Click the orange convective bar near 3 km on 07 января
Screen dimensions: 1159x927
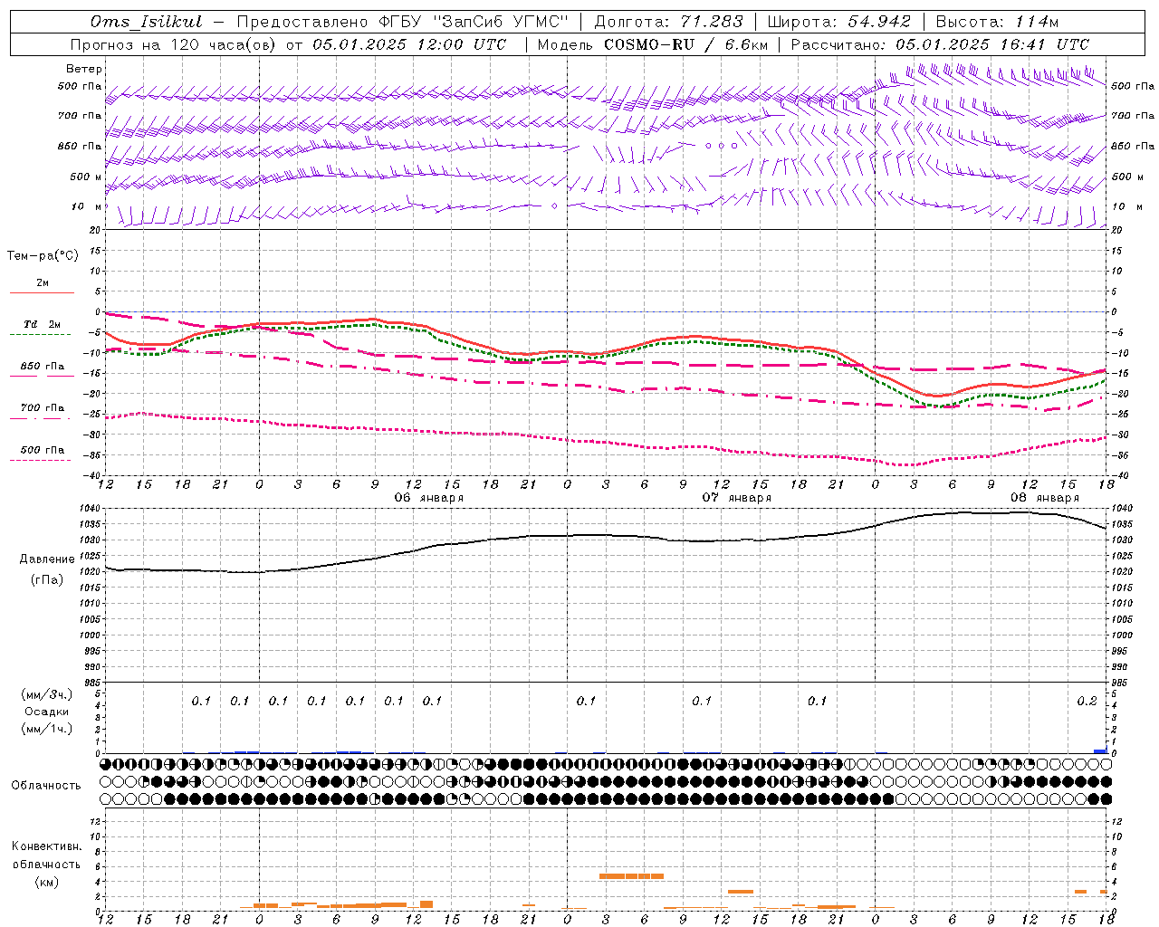[x=741, y=892]
